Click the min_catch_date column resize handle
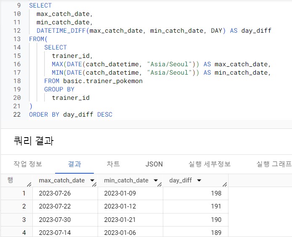 159,185
